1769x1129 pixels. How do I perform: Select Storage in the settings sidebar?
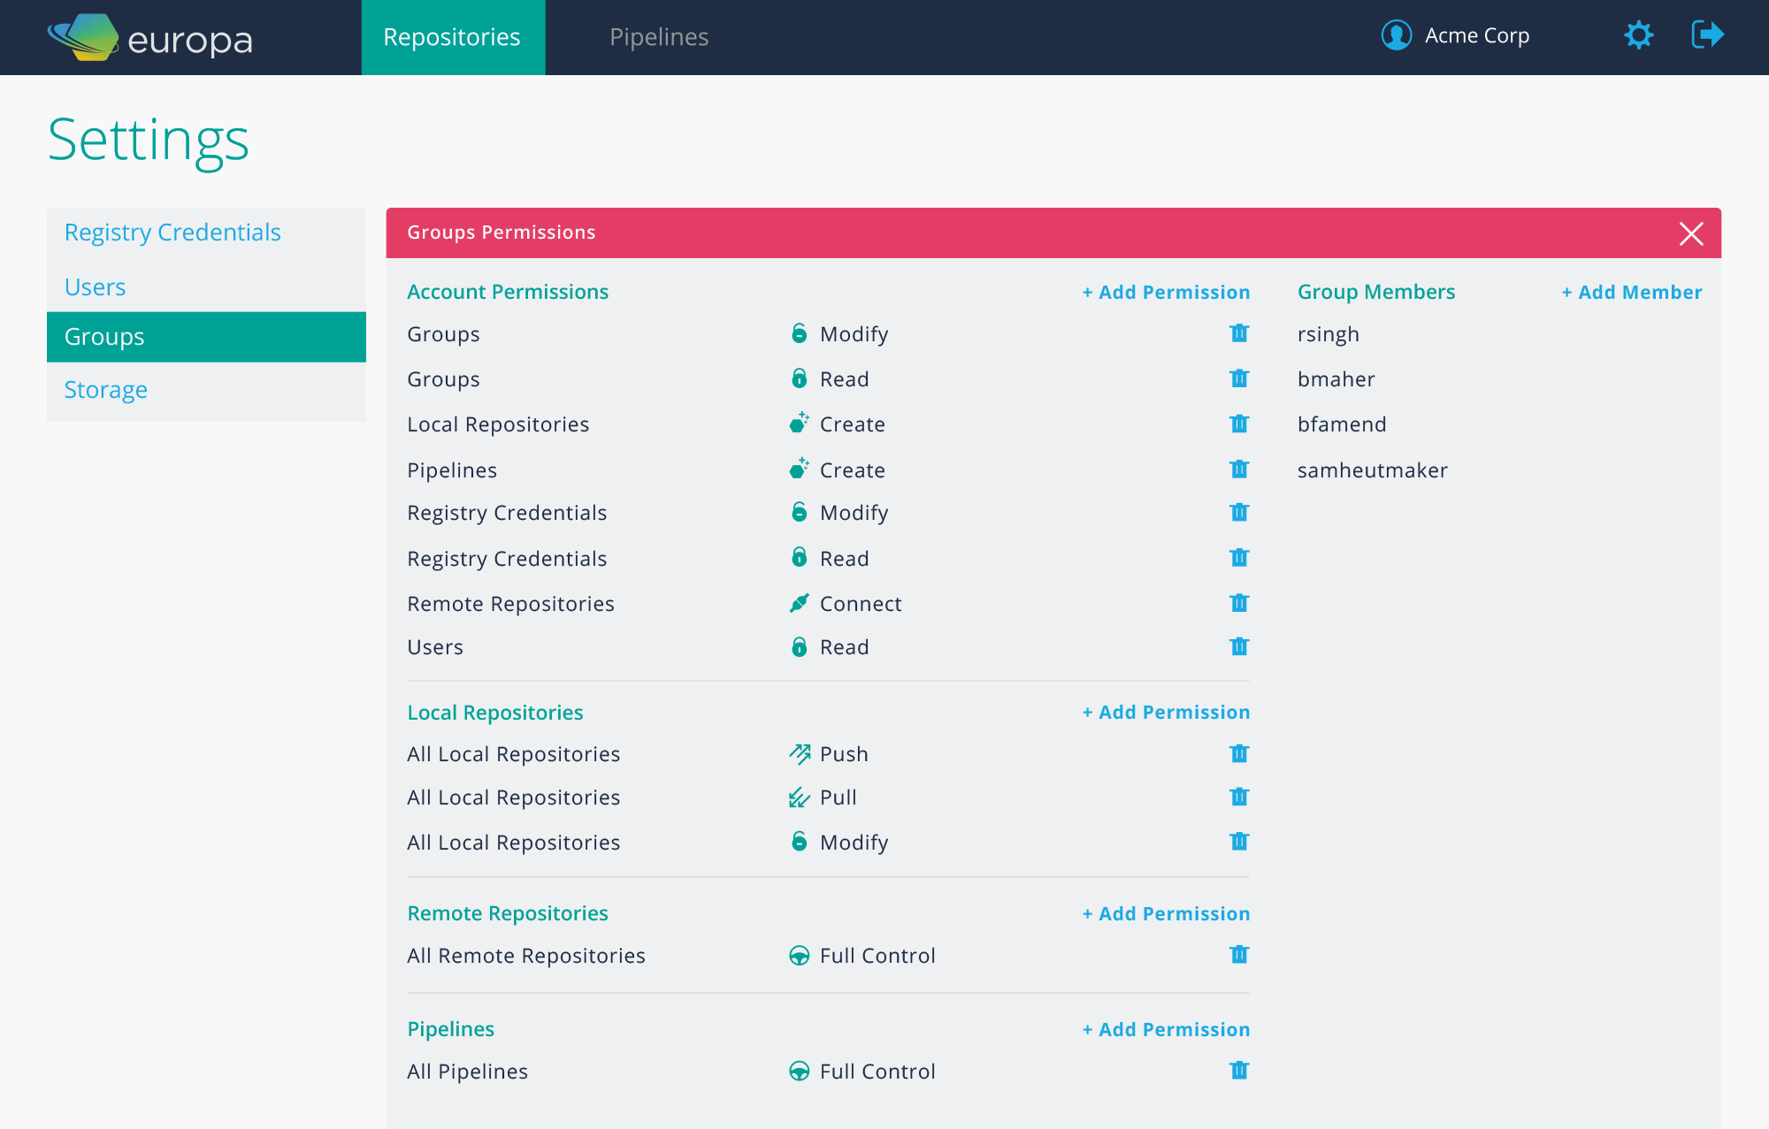pyautogui.click(x=105, y=390)
